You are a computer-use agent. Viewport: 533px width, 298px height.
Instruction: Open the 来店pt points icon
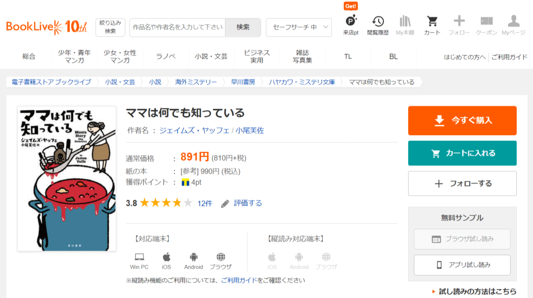tap(351, 22)
